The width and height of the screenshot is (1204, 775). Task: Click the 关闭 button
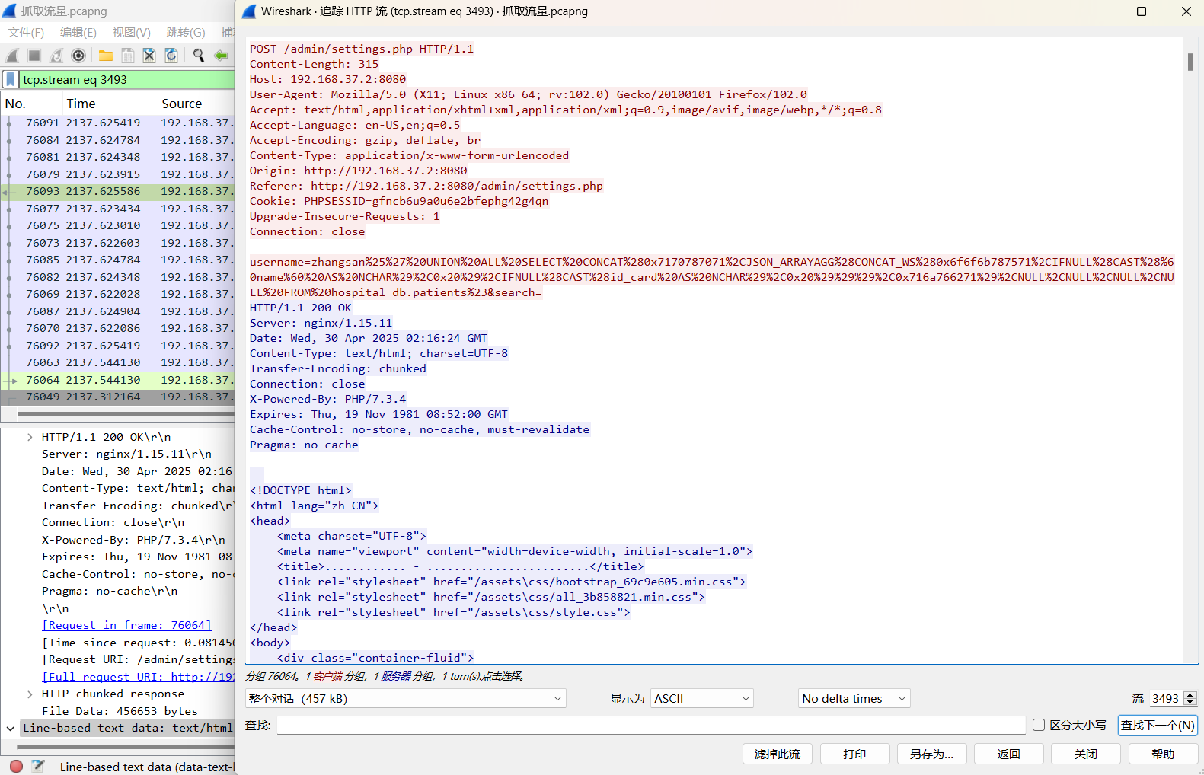pos(1086,754)
